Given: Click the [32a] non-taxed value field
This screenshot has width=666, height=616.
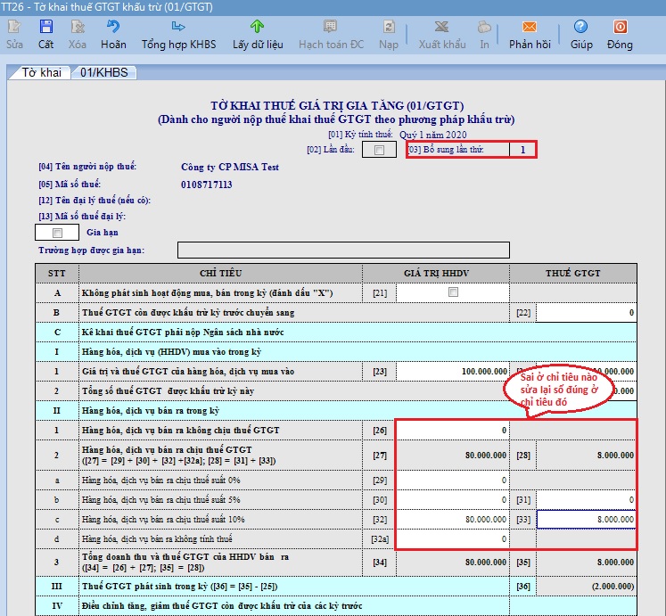Looking at the screenshot, I should click(x=452, y=538).
